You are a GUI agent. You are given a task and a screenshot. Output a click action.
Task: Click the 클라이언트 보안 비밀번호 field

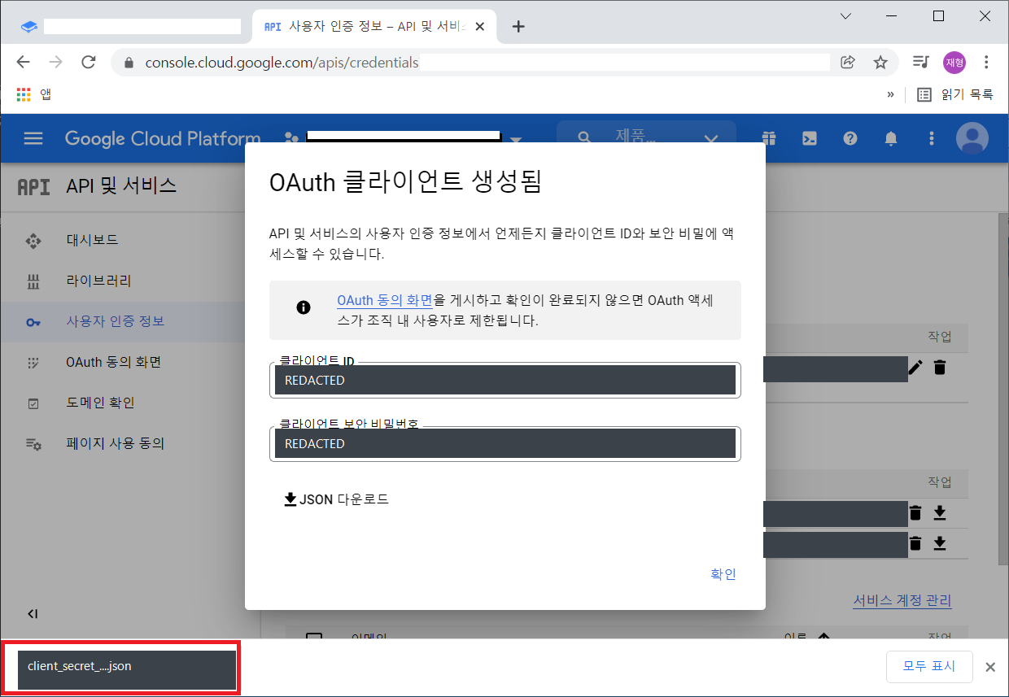tap(505, 443)
